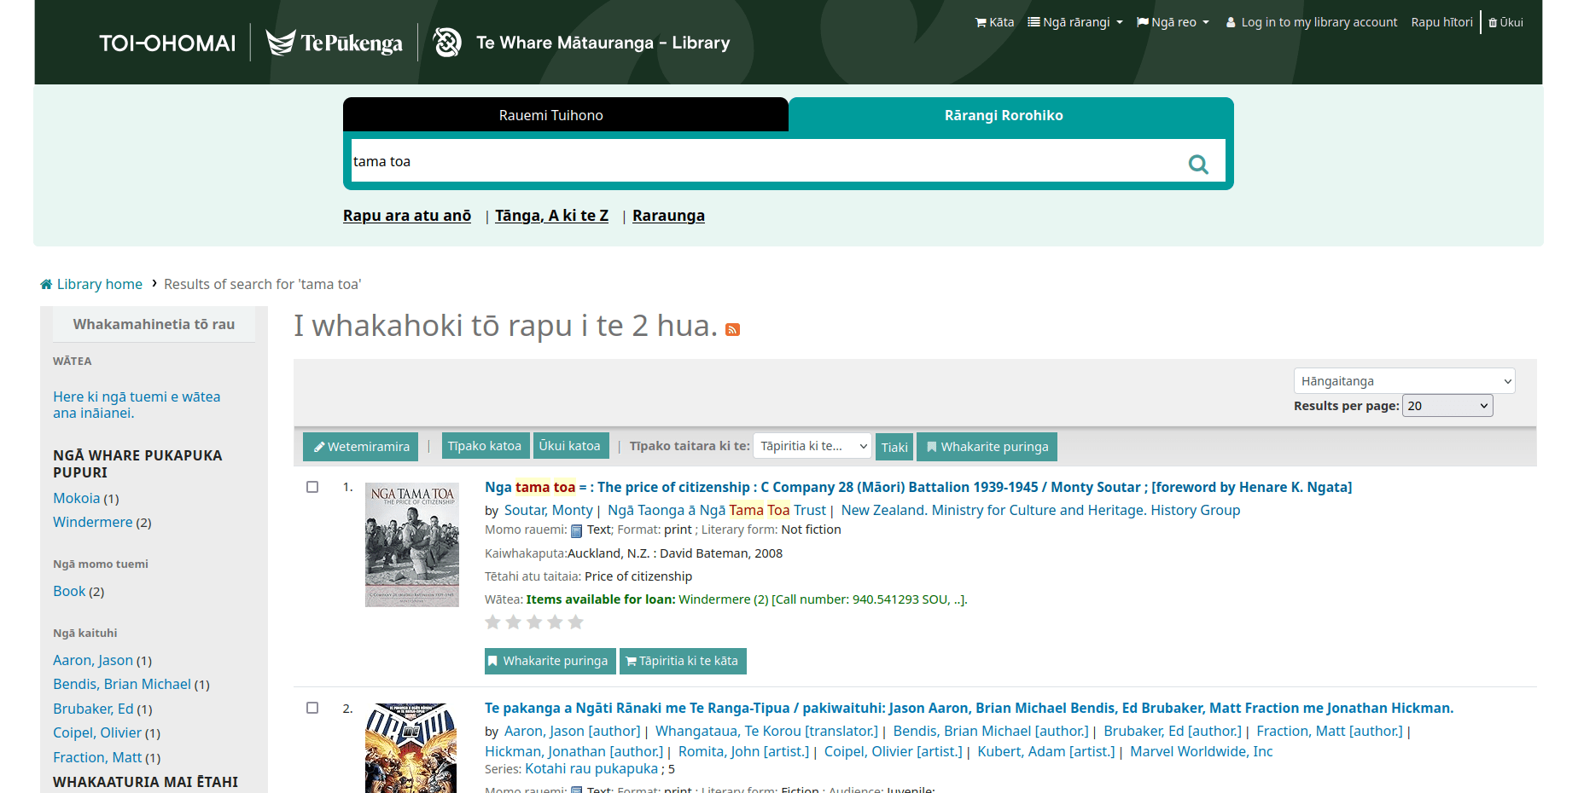Click Ūkui katoa button
This screenshot has width=1578, height=793.
[x=569, y=446]
